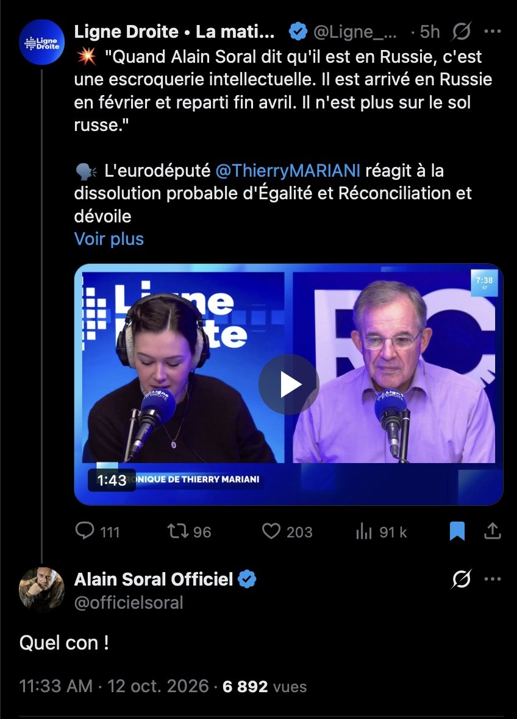Open Alain Soral Officiel profile picture

click(x=41, y=590)
